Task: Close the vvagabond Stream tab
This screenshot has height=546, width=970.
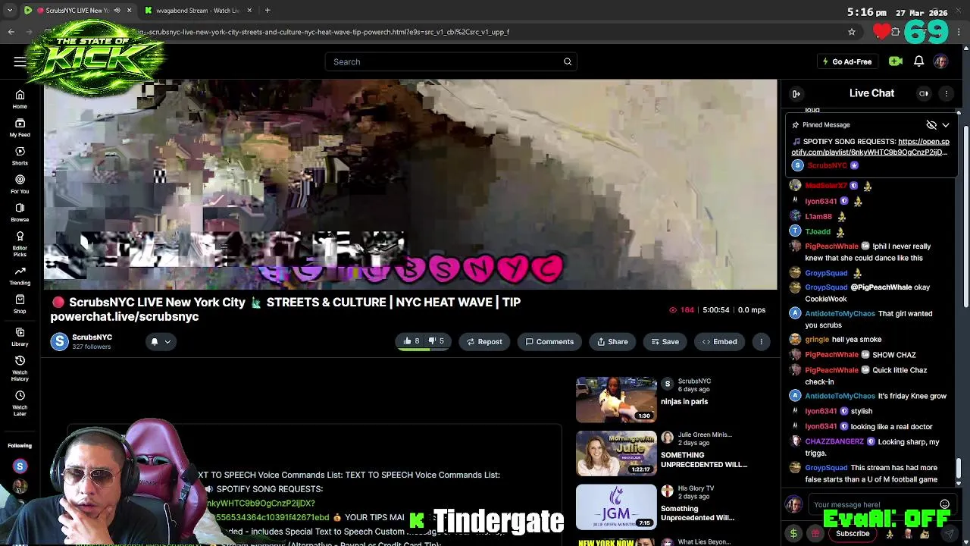Action: coord(249,11)
